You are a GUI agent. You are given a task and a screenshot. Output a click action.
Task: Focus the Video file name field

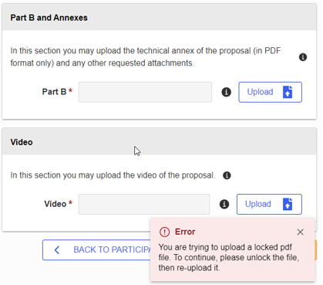pyautogui.click(x=144, y=204)
